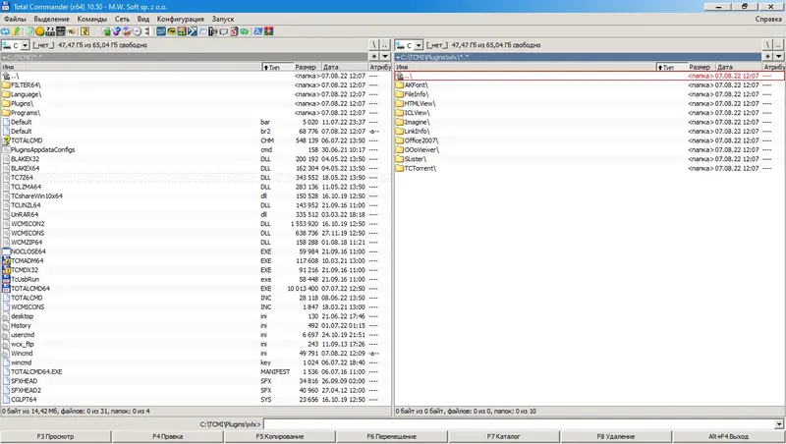Click the red arrows toolbar icon

(x=146, y=31)
